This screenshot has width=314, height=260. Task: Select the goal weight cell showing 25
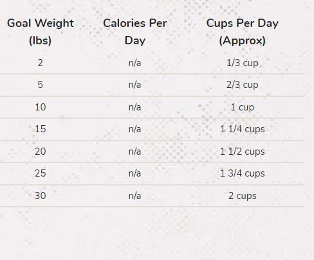41,173
